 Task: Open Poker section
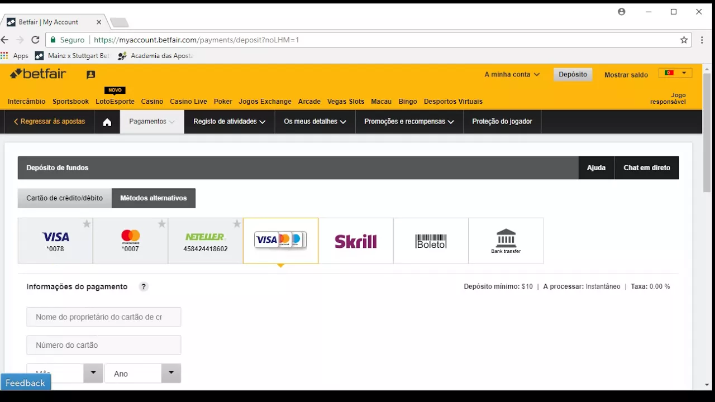pos(223,102)
